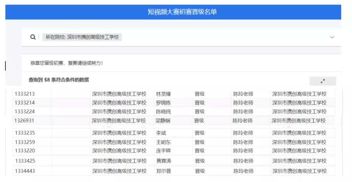352x182 pixels.
Task: Click last school cell in 1333220 row
Action: coord(299,151)
